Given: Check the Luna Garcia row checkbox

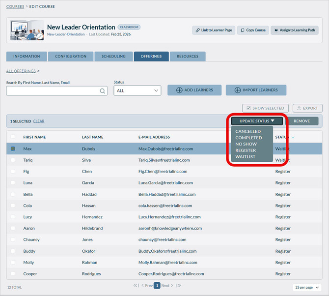Looking at the screenshot, I should click(13, 183).
